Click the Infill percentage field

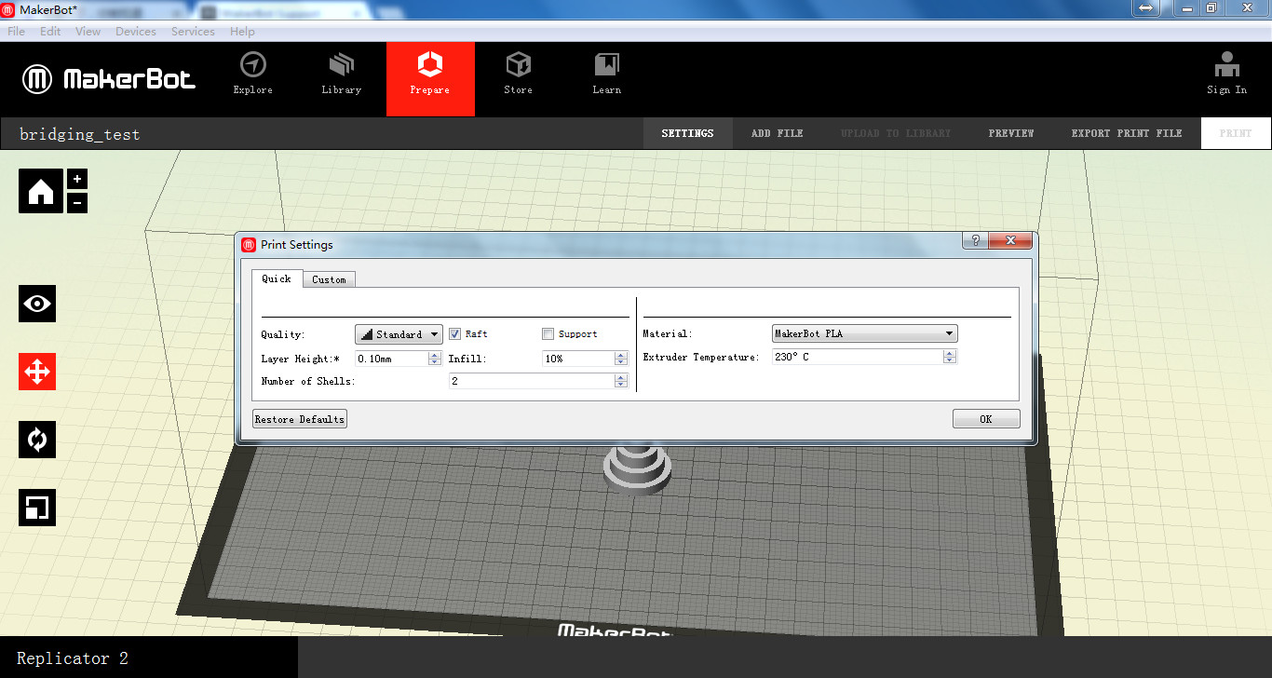click(578, 359)
